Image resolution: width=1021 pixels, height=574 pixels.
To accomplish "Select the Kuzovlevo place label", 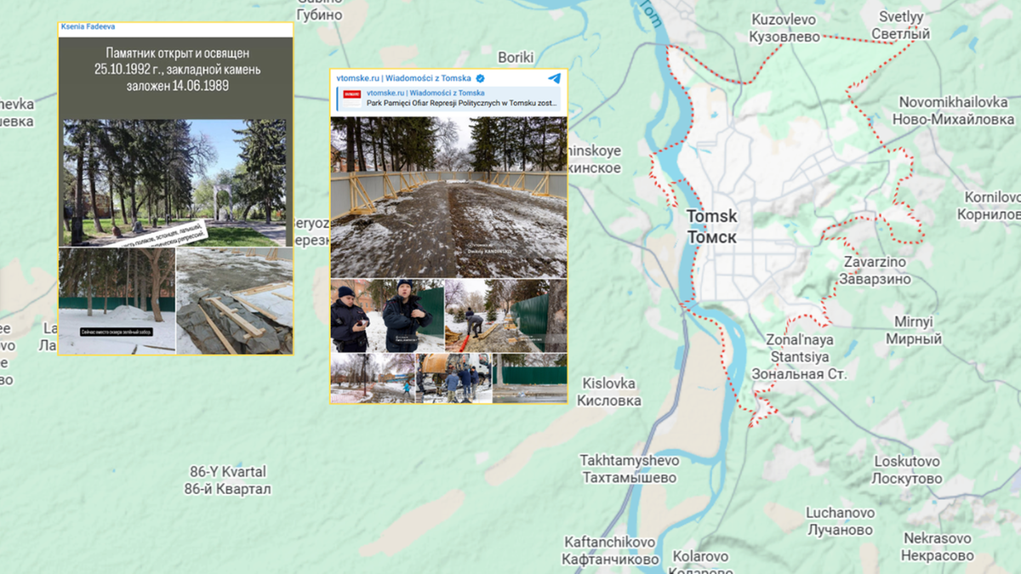I will coord(784,28).
